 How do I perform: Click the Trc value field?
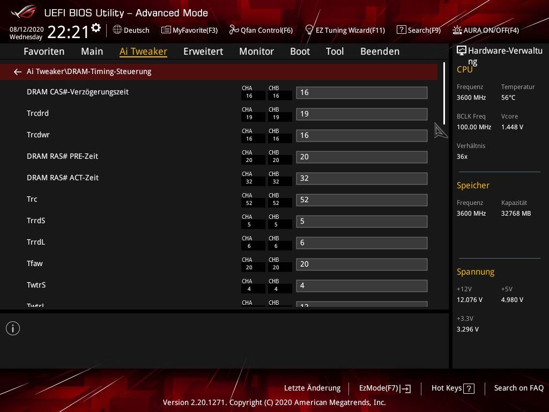click(362, 200)
